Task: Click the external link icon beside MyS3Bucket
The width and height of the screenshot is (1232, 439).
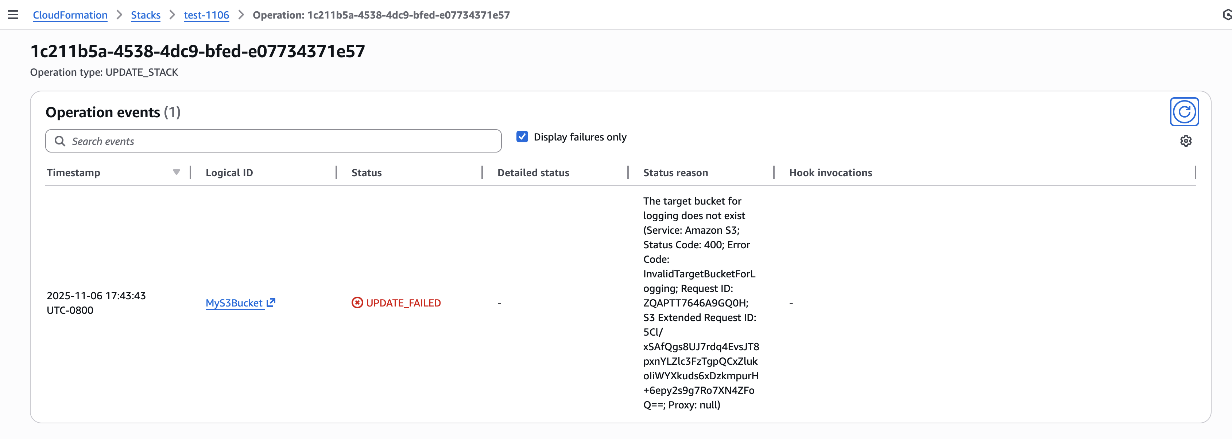Action: click(271, 302)
